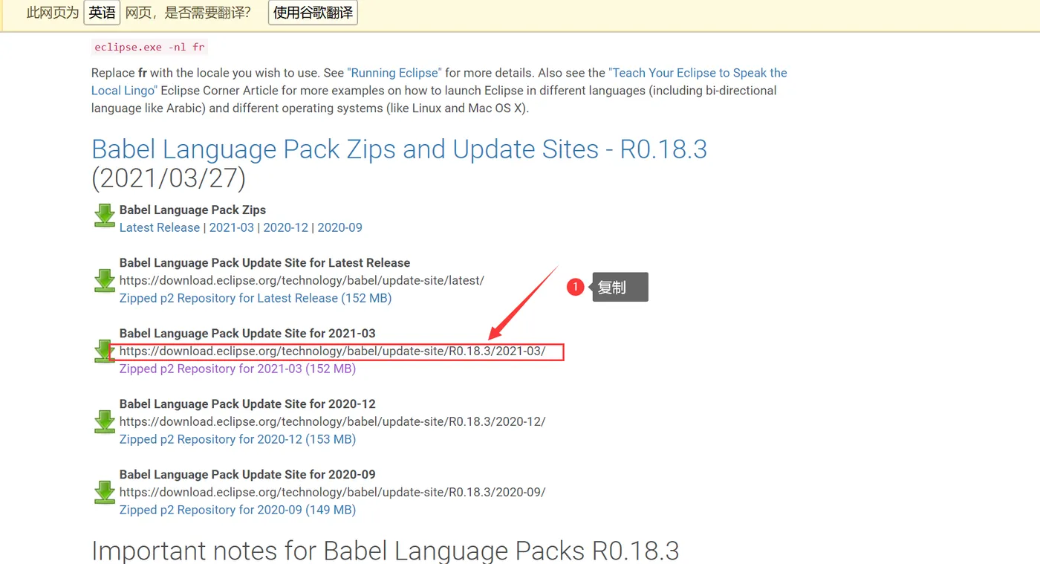The width and height of the screenshot is (1040, 564).
Task: Open the 2021-03 language pack zips link
Action: coord(232,227)
